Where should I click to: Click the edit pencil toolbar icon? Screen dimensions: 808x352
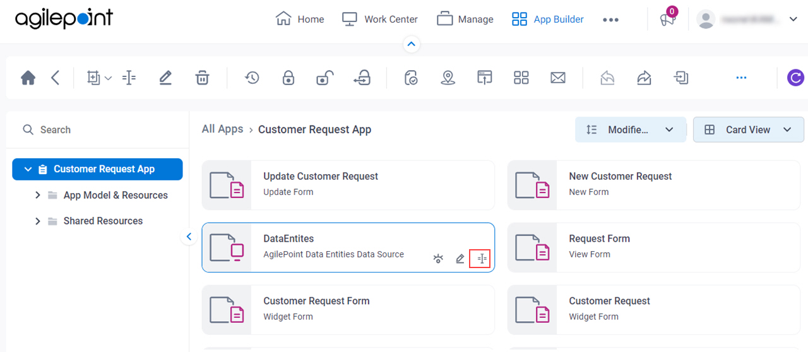[x=165, y=78]
